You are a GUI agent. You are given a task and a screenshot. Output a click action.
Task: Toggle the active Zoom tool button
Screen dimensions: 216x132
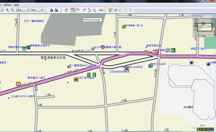coord(73,10)
